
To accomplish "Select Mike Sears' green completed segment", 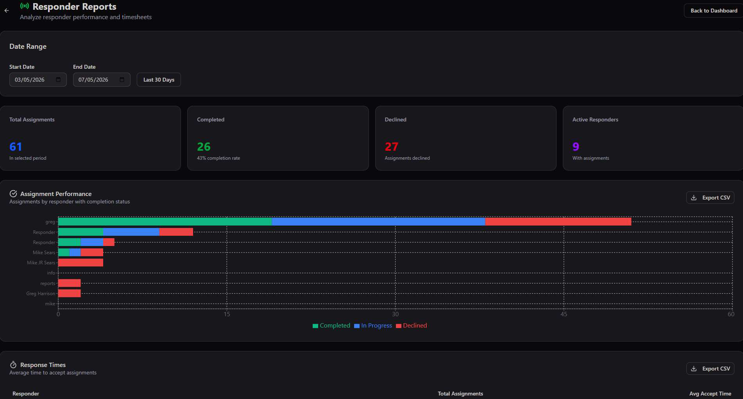I will click(x=64, y=252).
